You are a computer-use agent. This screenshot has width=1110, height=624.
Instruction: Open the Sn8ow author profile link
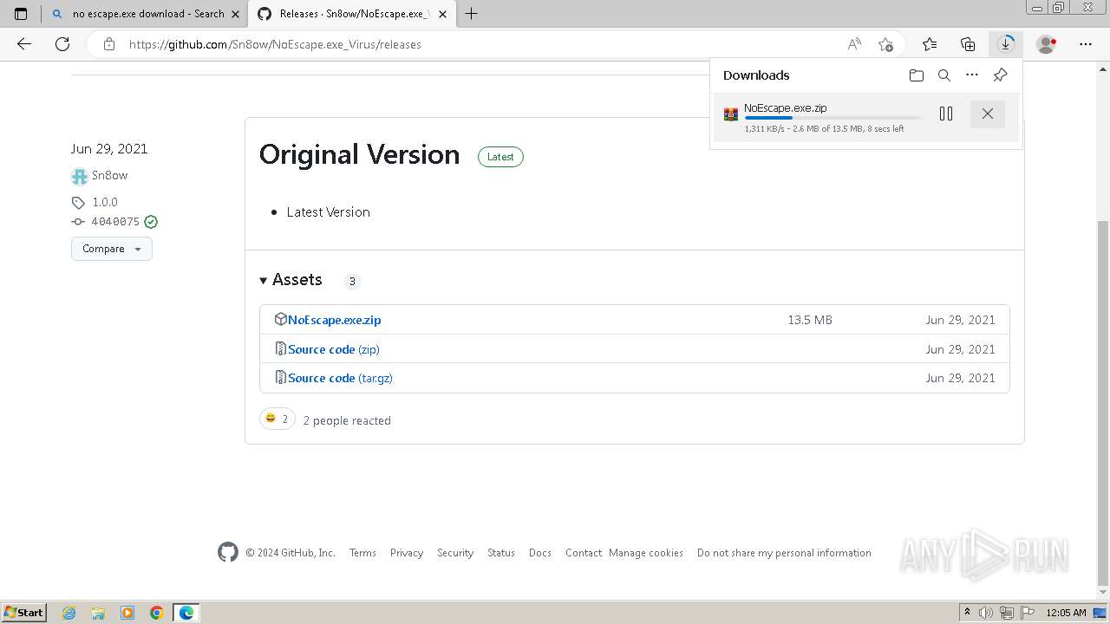coord(109,175)
